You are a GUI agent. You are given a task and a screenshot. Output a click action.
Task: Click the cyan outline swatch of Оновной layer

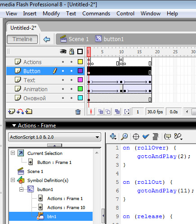click(80, 98)
